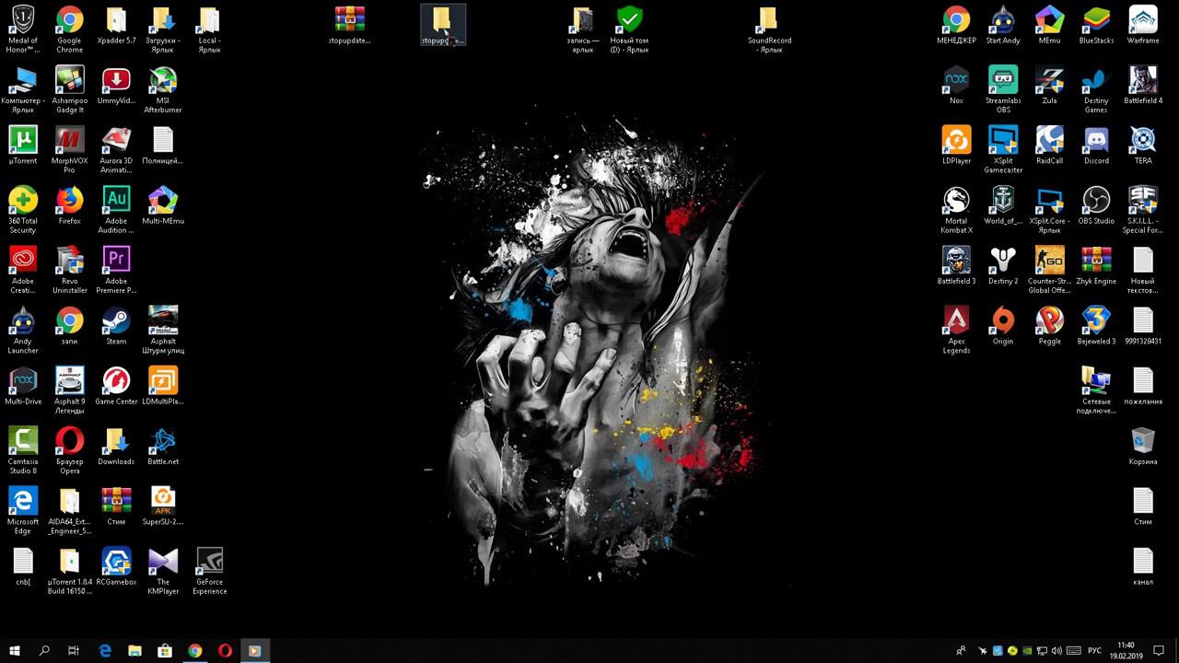Open the Новый том (D) shortcut
This screenshot has height=663, width=1179.
coord(629,29)
